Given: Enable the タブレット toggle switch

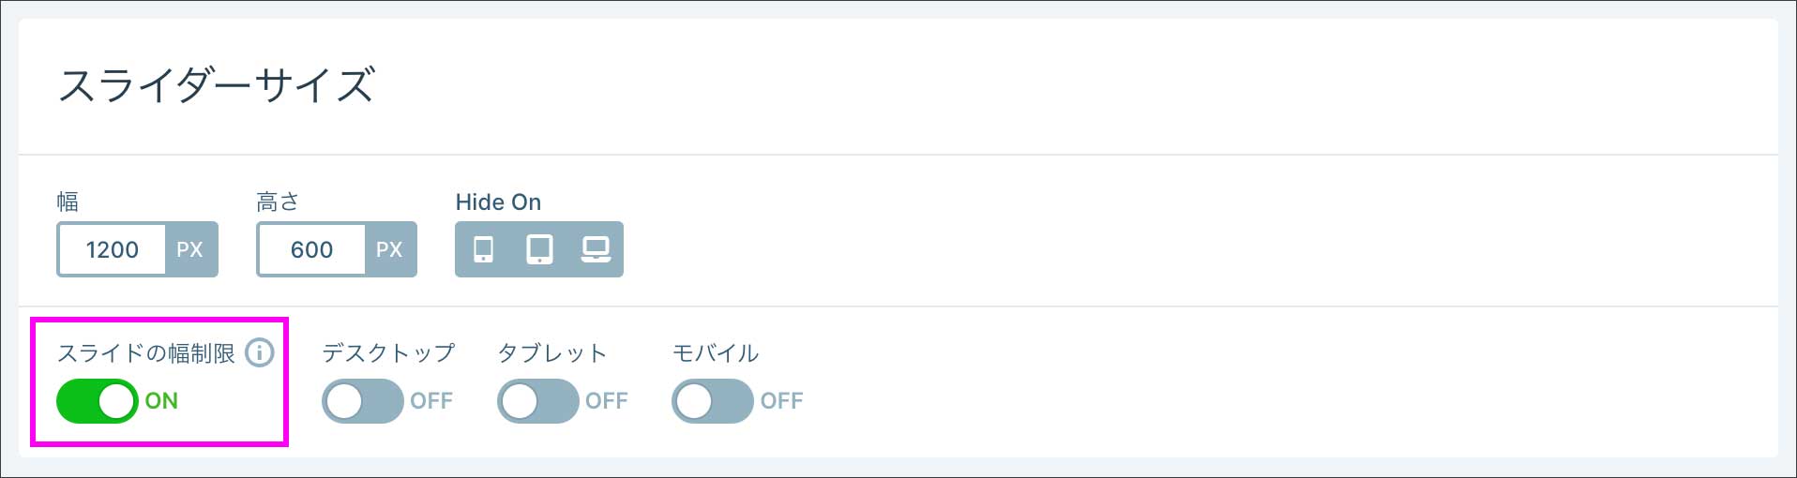Looking at the screenshot, I should (537, 401).
